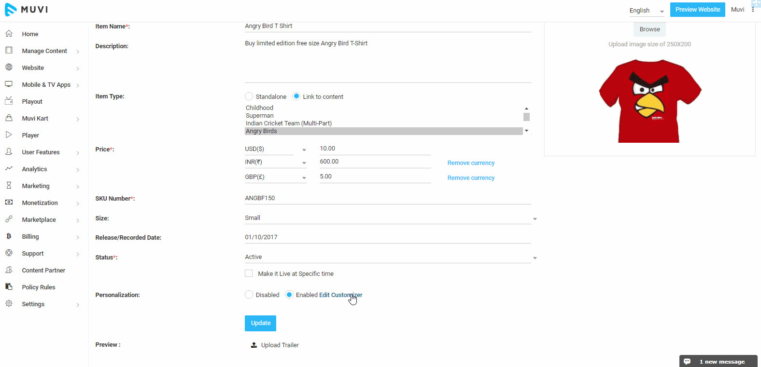Click the Playout TV icon

coord(9,101)
